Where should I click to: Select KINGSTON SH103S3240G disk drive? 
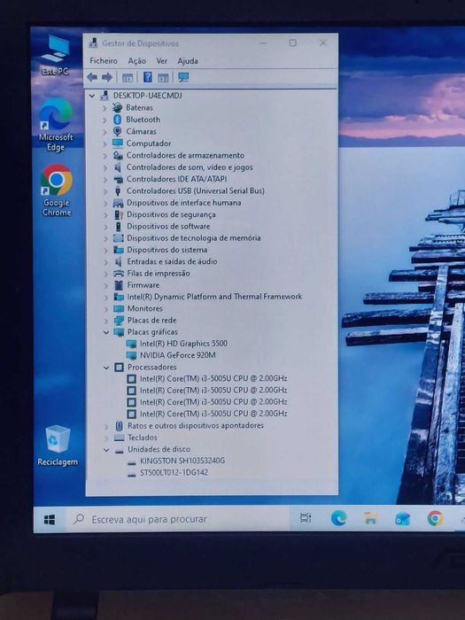(x=182, y=461)
